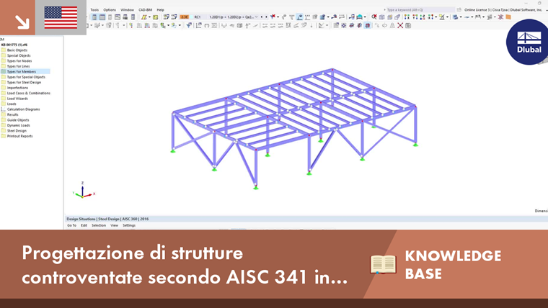The width and height of the screenshot is (548, 308).
Task: Open the Load Wizards folder
Action: [17, 99]
